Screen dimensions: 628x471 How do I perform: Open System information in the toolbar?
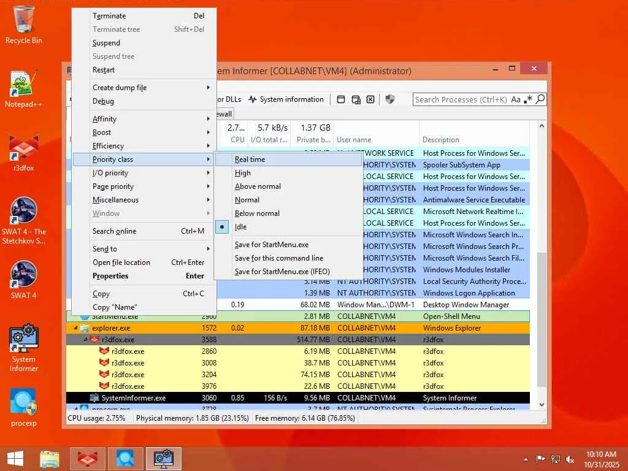pos(286,99)
